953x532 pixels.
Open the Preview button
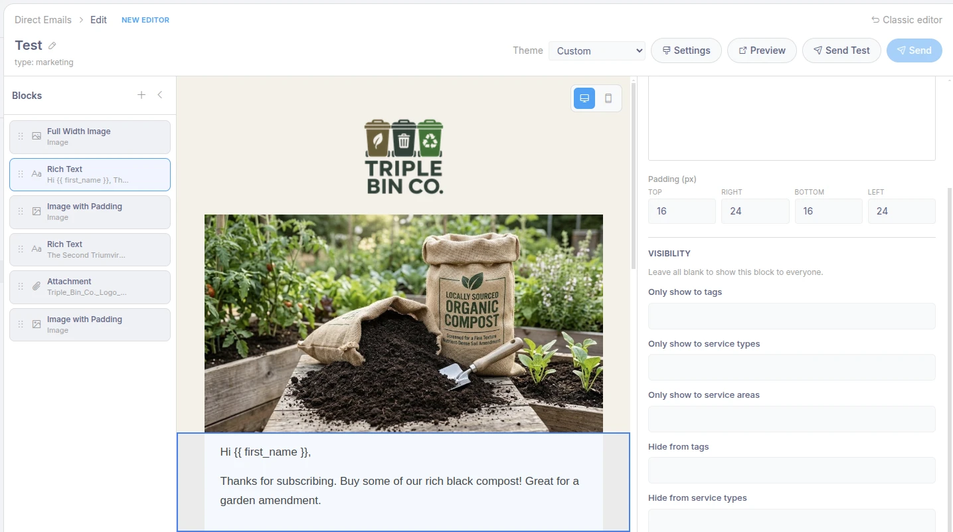762,50
